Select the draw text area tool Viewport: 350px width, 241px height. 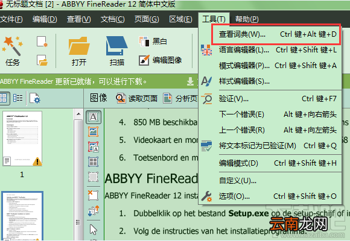[94, 117]
